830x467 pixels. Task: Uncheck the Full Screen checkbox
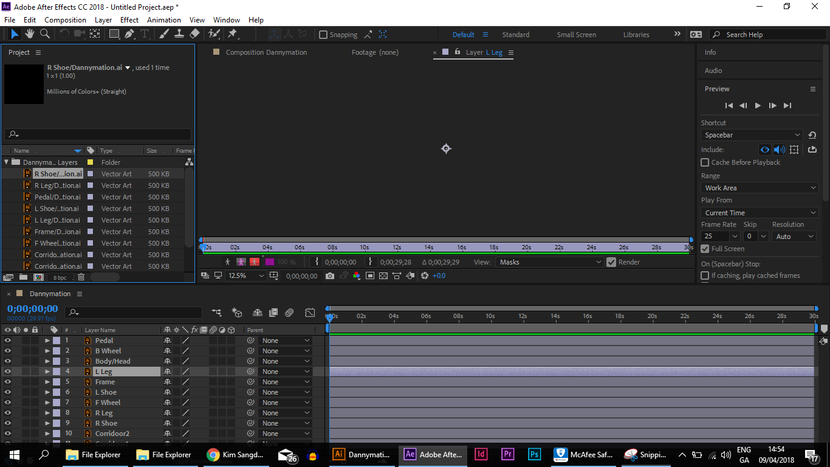pos(705,249)
